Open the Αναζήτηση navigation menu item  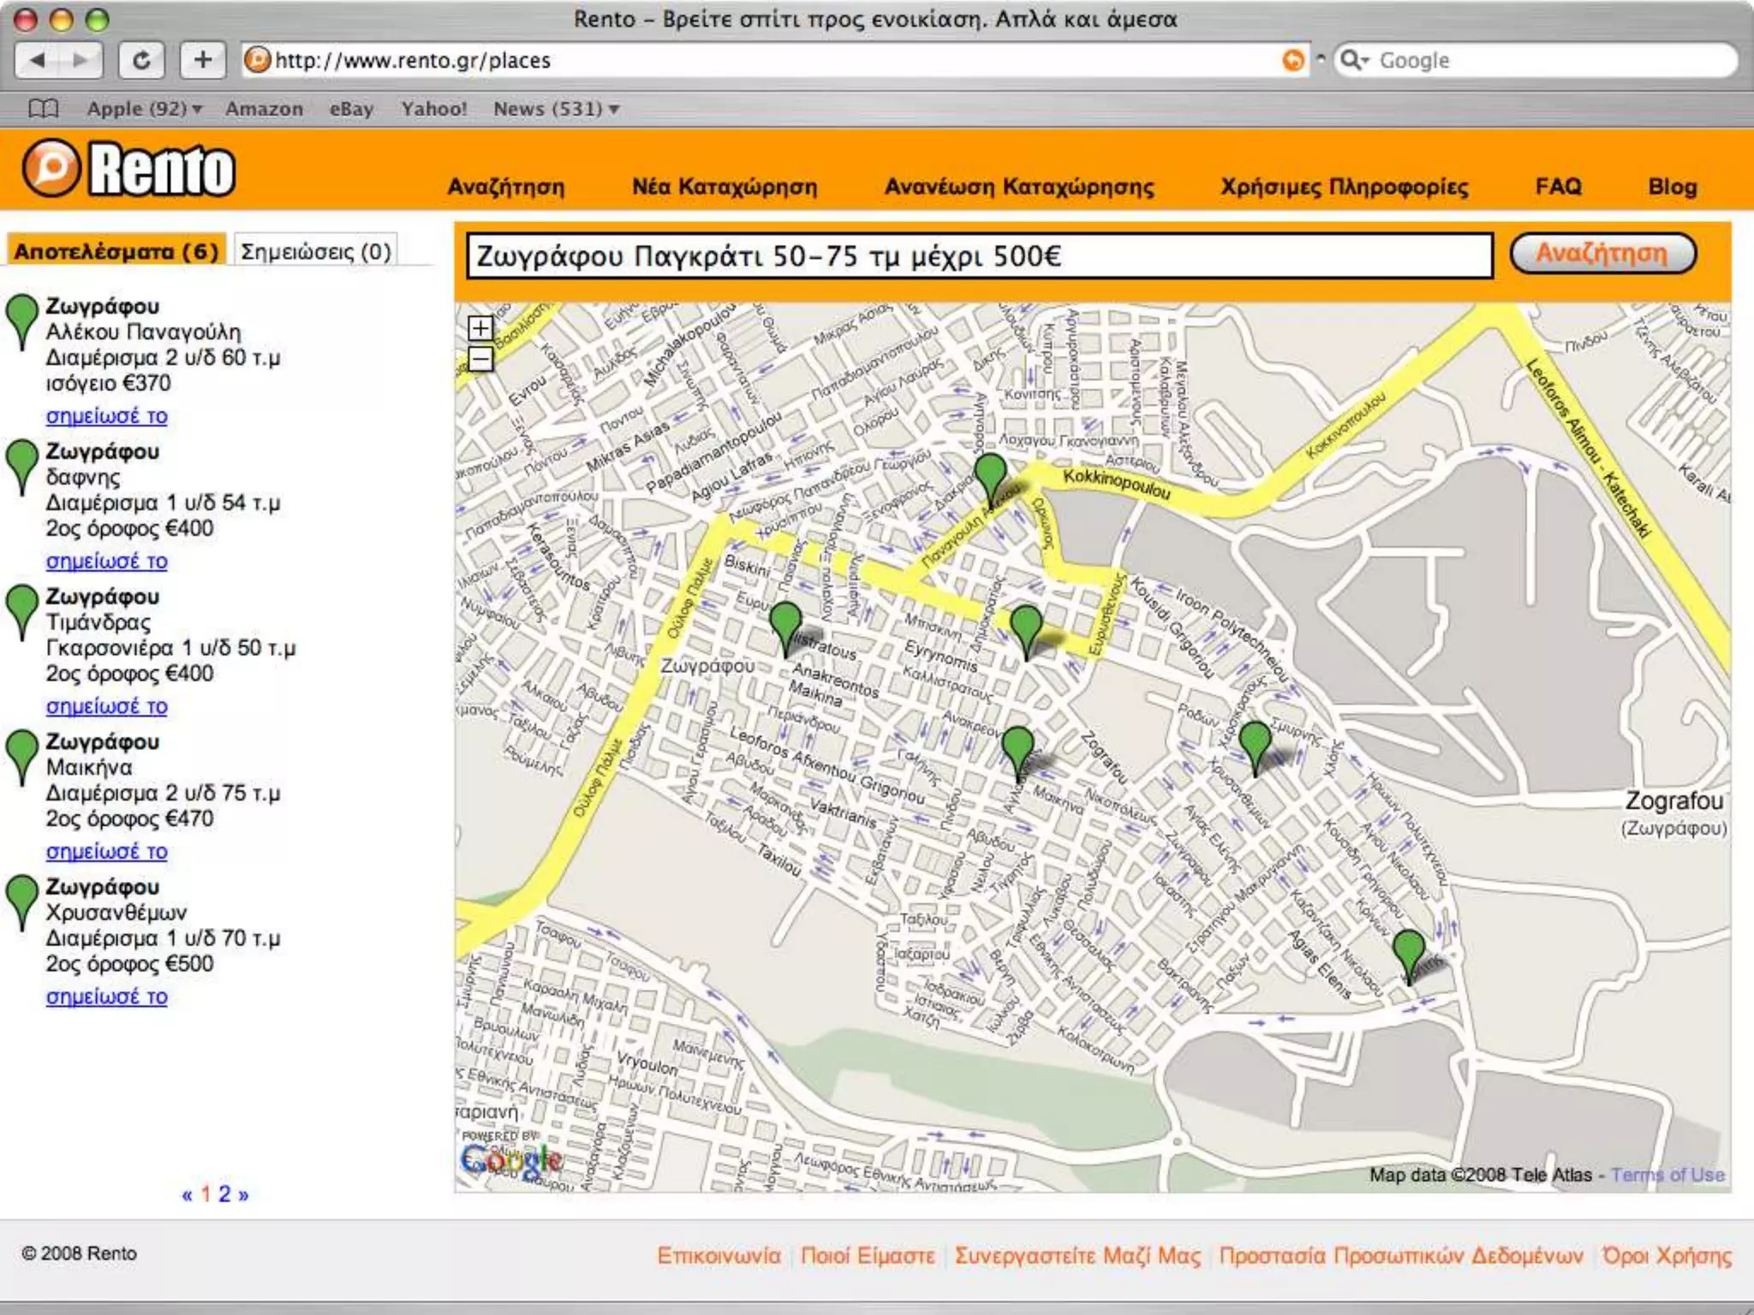[506, 187]
